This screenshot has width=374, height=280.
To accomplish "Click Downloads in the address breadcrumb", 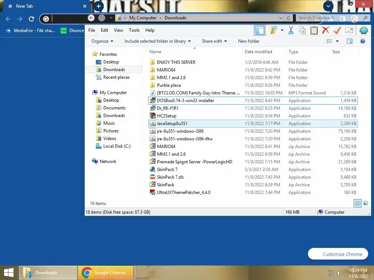I will pos(175,18).
